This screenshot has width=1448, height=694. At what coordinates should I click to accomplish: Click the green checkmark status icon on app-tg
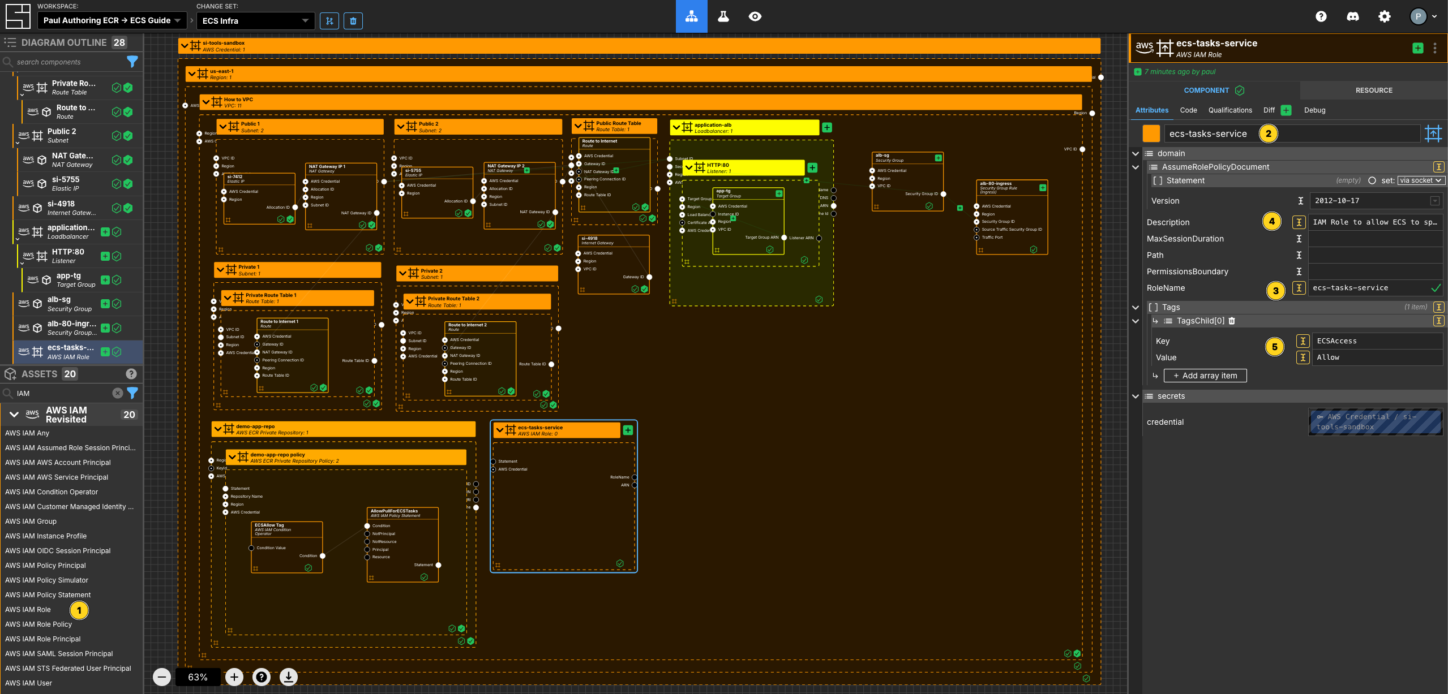pos(129,282)
